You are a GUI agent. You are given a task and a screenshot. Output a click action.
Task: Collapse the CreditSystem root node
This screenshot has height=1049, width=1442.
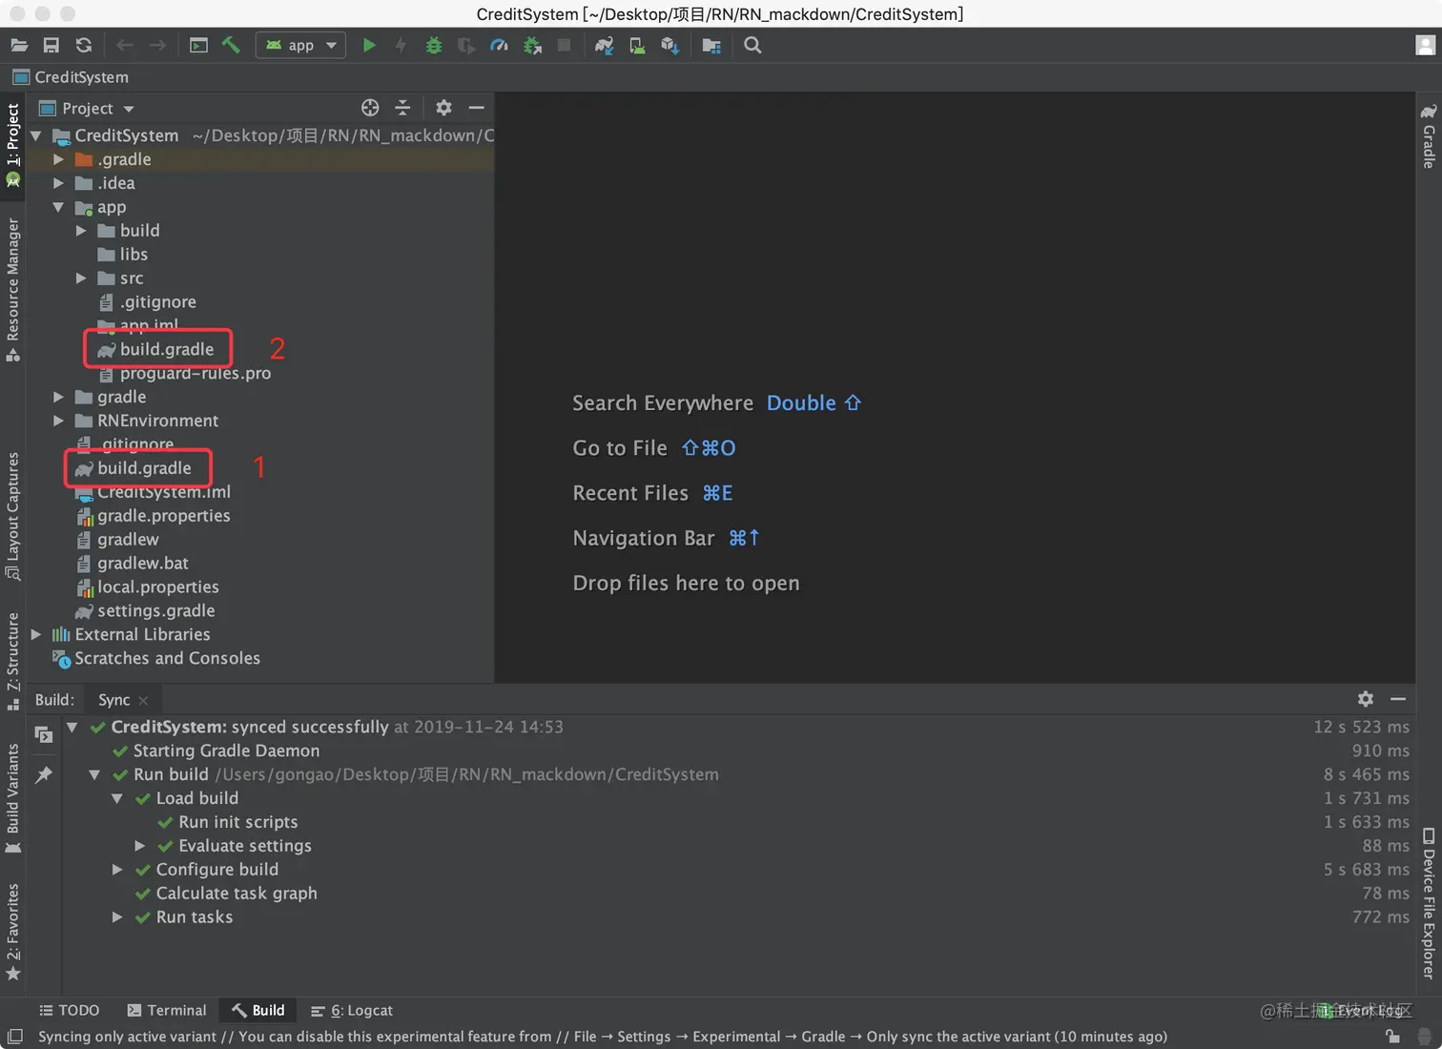tap(35, 135)
